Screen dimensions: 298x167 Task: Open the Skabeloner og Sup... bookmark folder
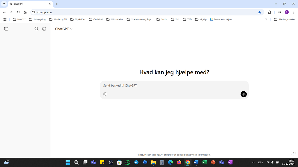(x=139, y=19)
